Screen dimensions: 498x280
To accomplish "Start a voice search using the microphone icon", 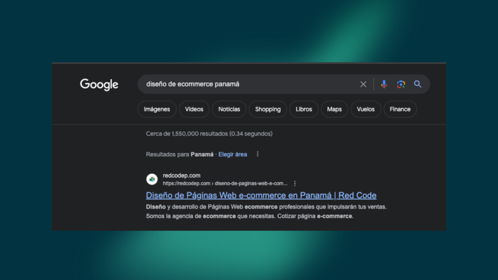I will [x=384, y=84].
